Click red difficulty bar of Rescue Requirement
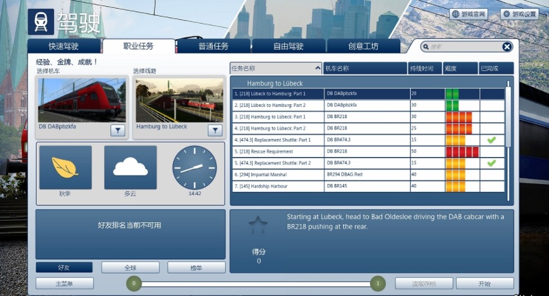Image resolution: width=549 pixels, height=296 pixels. [x=462, y=151]
